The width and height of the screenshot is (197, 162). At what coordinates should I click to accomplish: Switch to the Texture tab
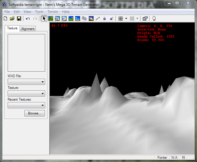pos(12,28)
